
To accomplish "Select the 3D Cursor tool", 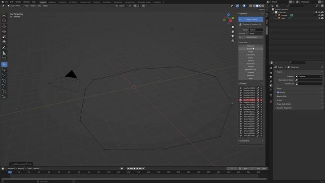I will tap(4, 20).
